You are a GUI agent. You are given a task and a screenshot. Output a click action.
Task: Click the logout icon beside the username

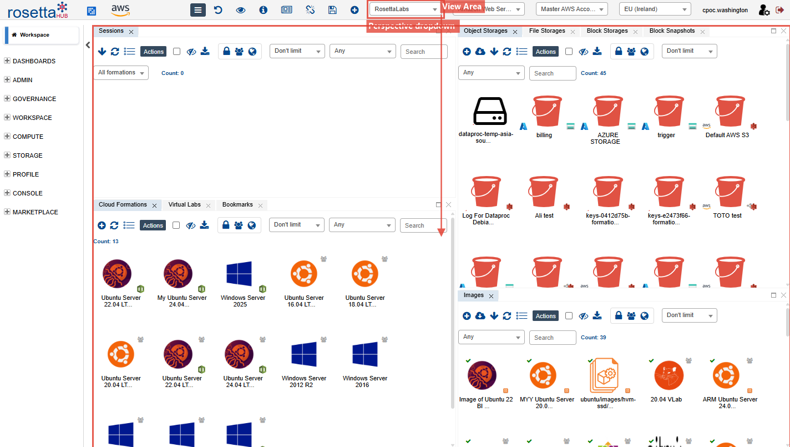779,10
